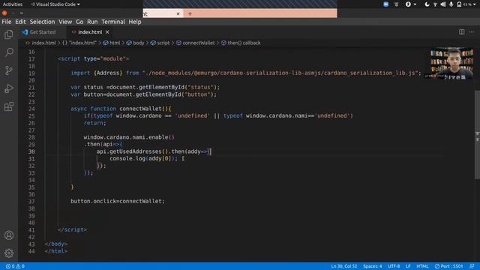Screen dimensions: 480x270
Task: Click on 'console.log(addy[0]);' code line
Action: pyautogui.click(x=143, y=158)
